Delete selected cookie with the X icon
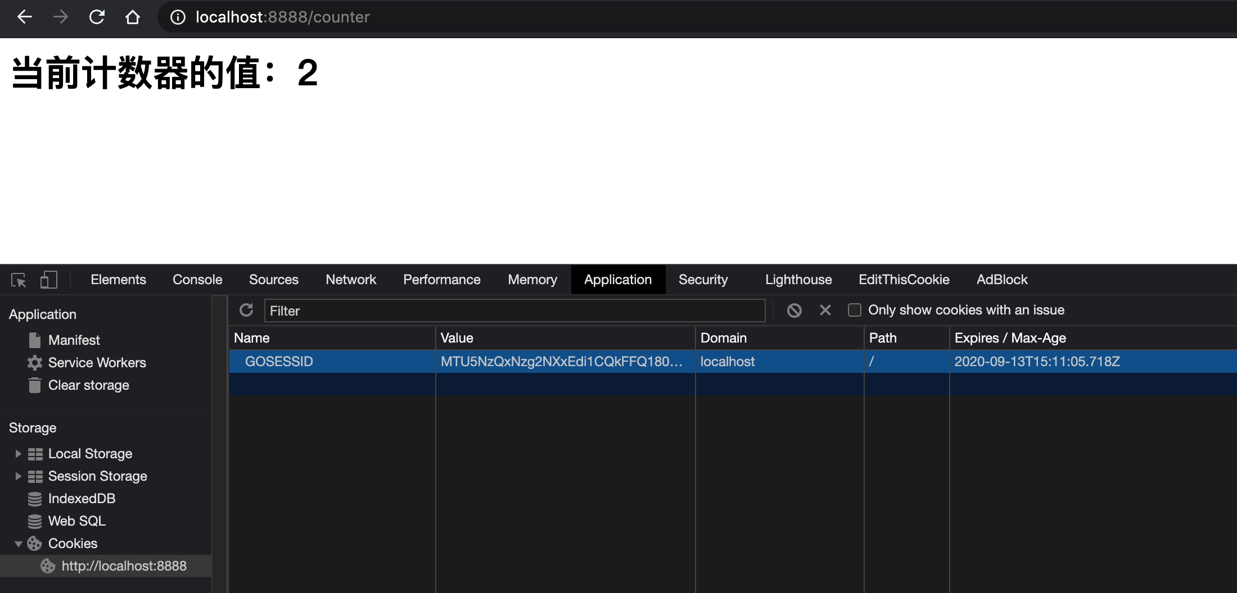 (x=825, y=310)
